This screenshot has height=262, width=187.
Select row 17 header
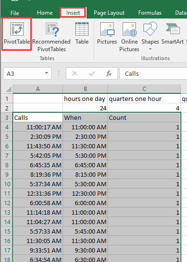(x=7, y=250)
